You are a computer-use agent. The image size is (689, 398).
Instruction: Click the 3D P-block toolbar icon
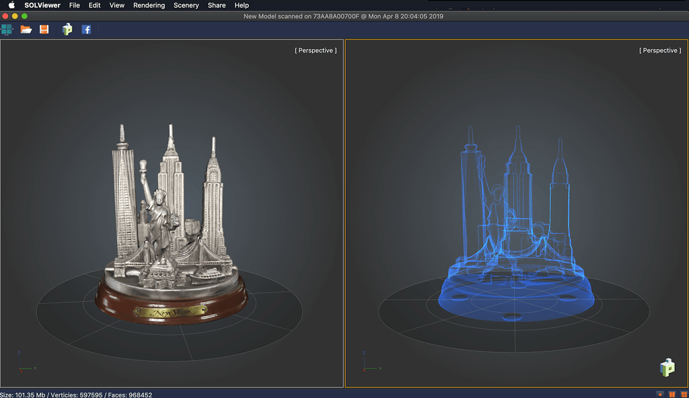click(x=67, y=30)
